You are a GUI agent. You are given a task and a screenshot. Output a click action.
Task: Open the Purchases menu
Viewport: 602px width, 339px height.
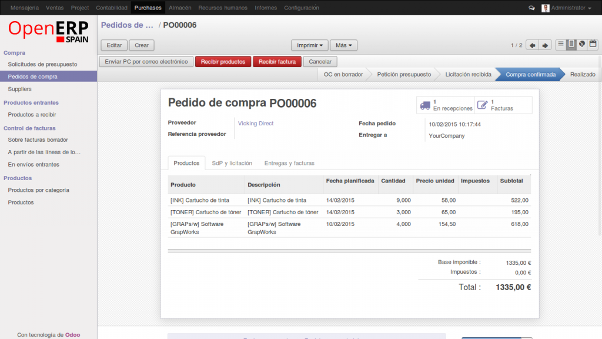(x=148, y=8)
